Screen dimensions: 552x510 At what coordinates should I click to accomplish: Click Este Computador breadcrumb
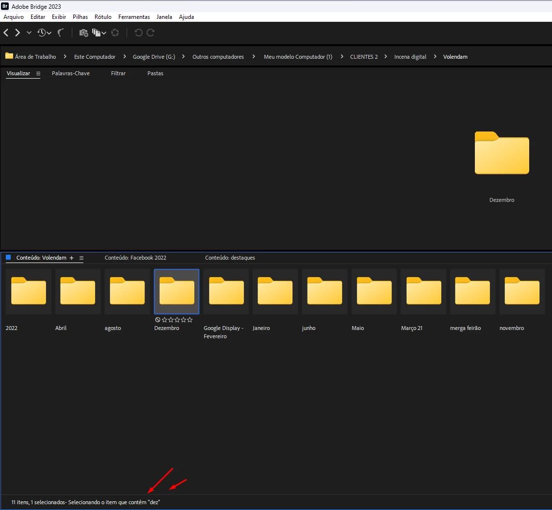click(x=95, y=57)
